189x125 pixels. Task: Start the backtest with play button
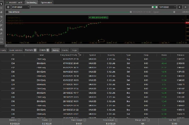coord(180,7)
